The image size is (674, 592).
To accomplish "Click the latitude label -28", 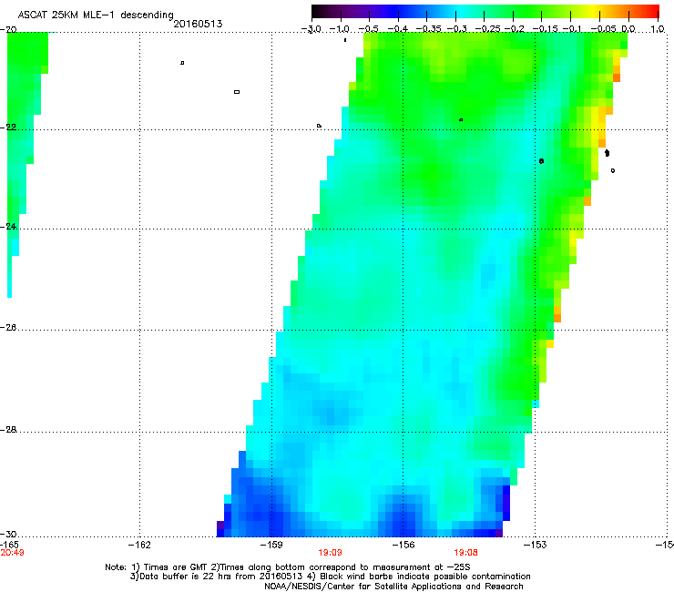I will click(8, 430).
